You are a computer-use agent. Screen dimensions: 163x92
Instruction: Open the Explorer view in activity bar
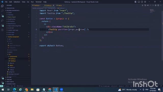2,6
